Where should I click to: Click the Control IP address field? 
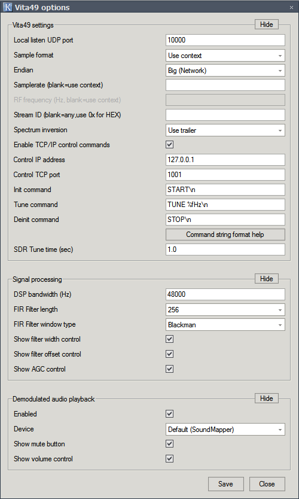225,160
